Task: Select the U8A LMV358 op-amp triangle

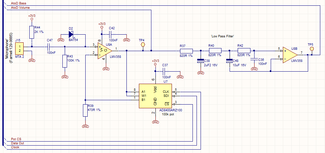Action: pos(104,50)
